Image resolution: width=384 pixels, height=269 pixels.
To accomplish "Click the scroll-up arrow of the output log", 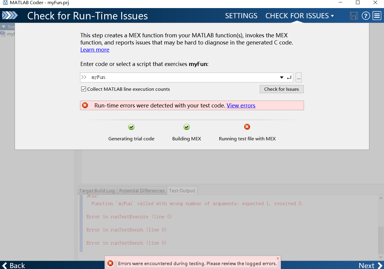I will pos(381,198).
